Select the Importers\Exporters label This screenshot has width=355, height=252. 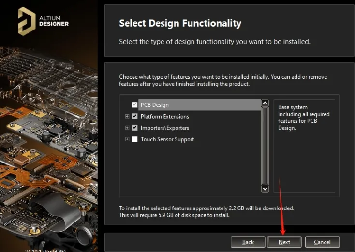tap(165, 128)
